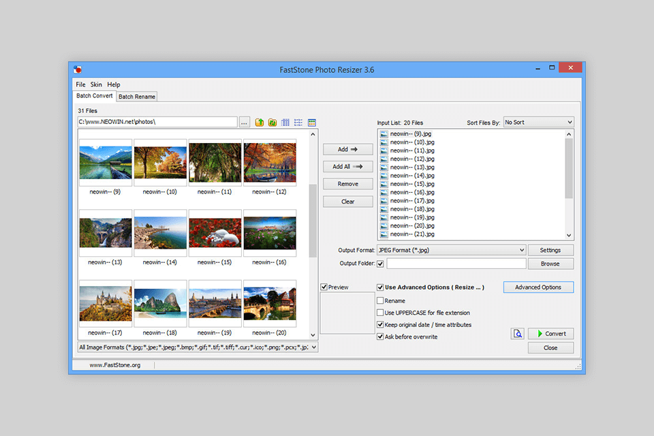Click file icon of neowin-- (14).jpg
The height and width of the screenshot is (436, 654).
384,176
